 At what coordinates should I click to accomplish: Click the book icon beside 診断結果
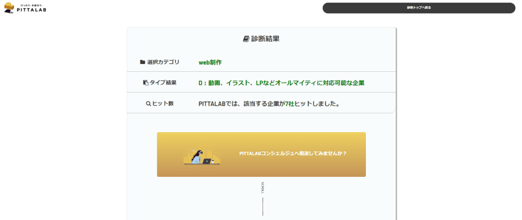point(246,39)
